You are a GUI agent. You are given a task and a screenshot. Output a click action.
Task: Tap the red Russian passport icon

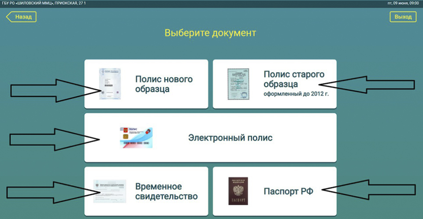pos(238,191)
